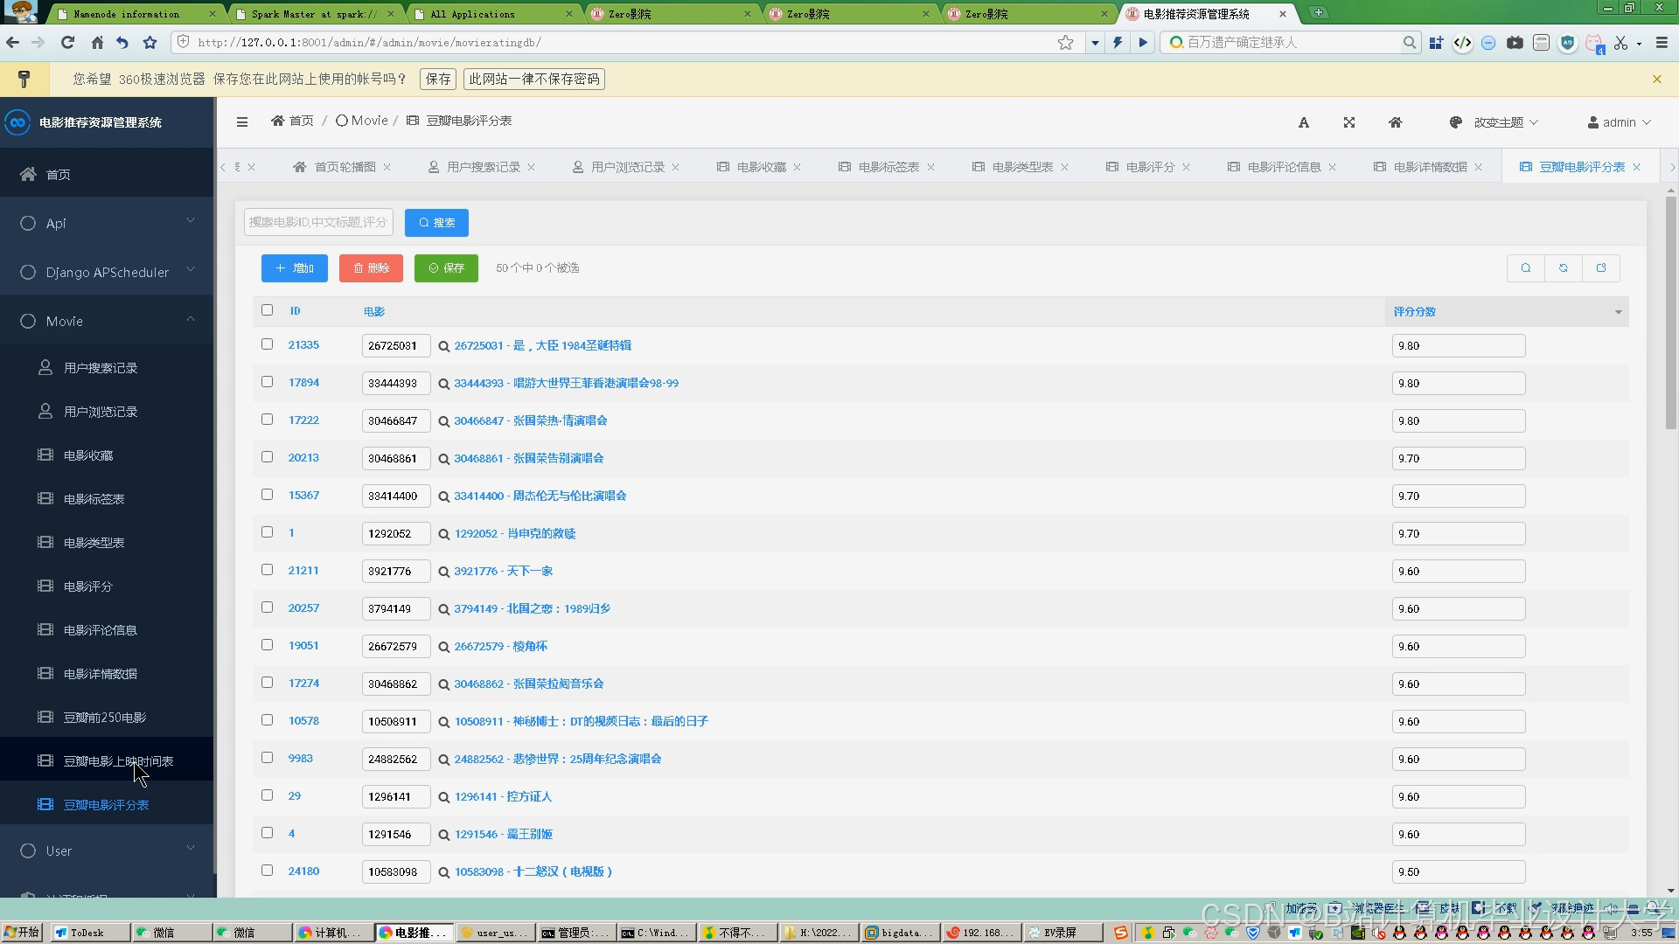Click the hamburger menu collapse icon
1679x944 pixels.
(x=242, y=121)
